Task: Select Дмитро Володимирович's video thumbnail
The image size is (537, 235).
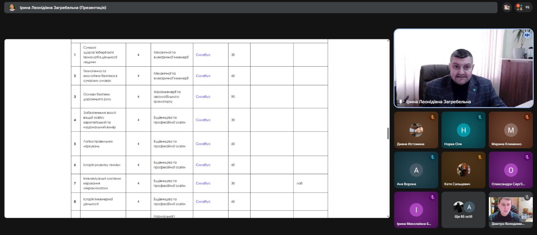Action: coord(511,210)
